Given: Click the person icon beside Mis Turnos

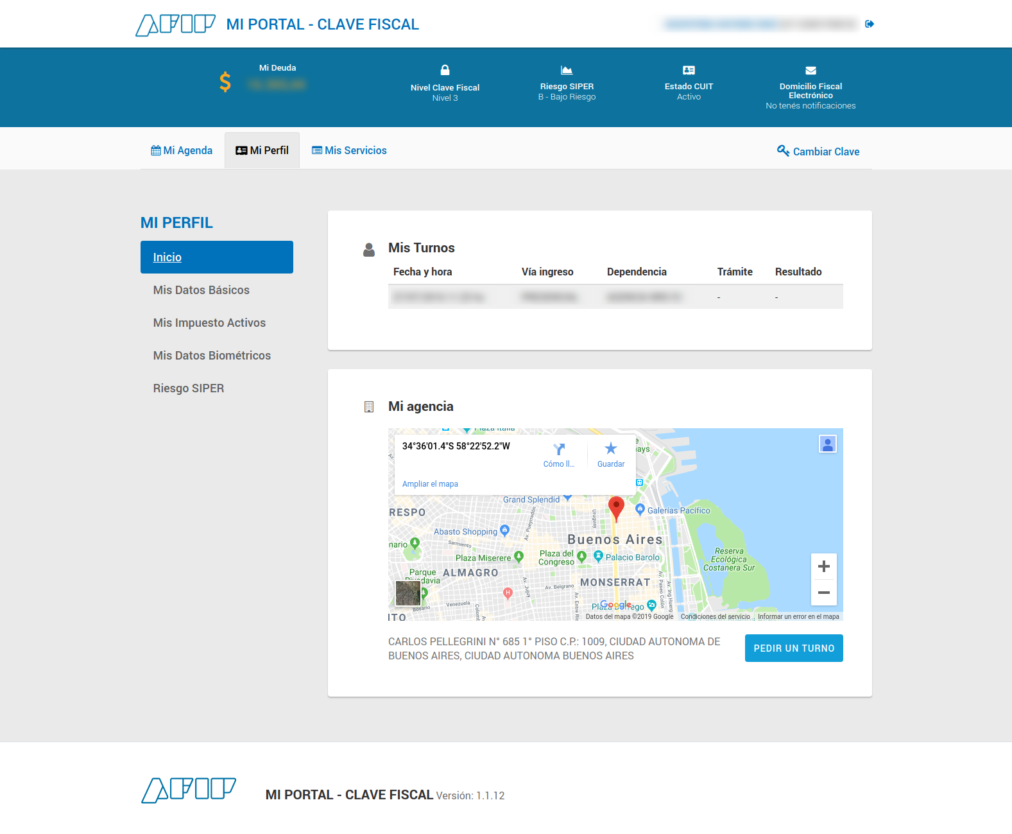Looking at the screenshot, I should pyautogui.click(x=369, y=250).
